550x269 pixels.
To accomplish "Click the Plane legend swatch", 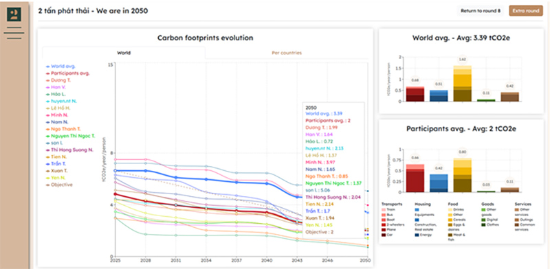I will 384,230.
